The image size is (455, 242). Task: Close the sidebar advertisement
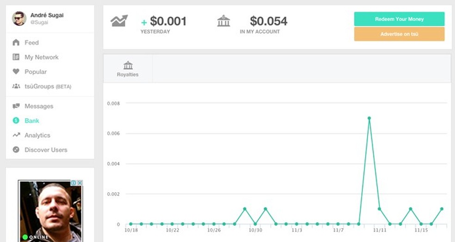coord(80,183)
